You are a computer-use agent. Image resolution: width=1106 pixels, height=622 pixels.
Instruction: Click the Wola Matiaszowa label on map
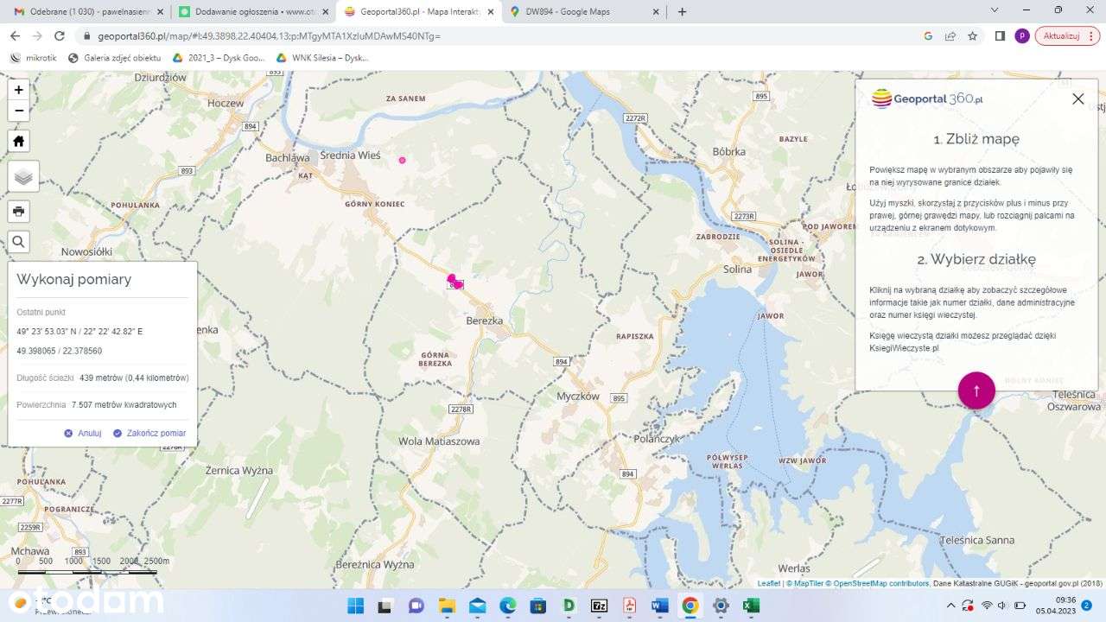[x=439, y=441]
